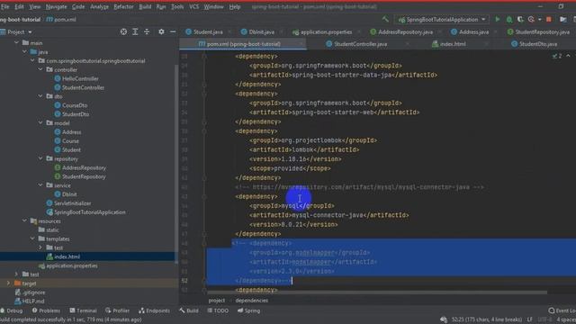Collapse the service package
The height and width of the screenshot is (324, 576).
[40, 185]
